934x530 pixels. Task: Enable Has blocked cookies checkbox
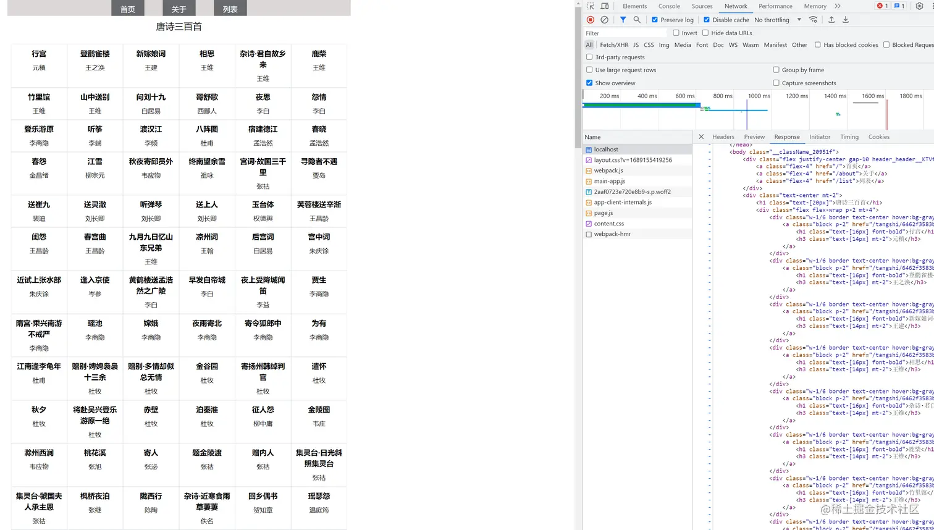point(818,44)
